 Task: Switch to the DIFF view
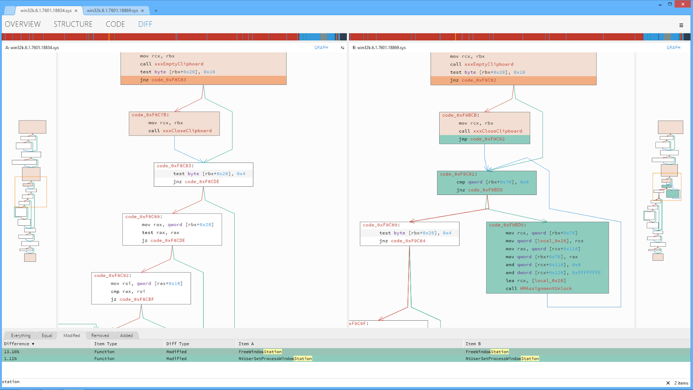[145, 24]
